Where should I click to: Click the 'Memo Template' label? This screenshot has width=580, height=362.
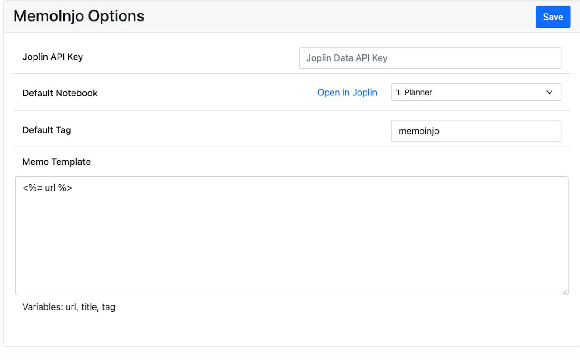point(56,162)
